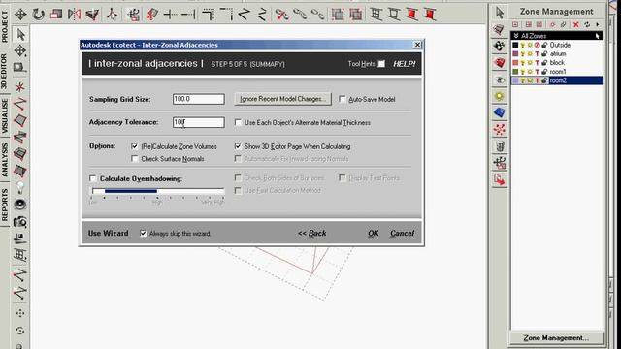Collapse the All Zones header chevron
The height and width of the screenshot is (349, 621).
coord(516,36)
